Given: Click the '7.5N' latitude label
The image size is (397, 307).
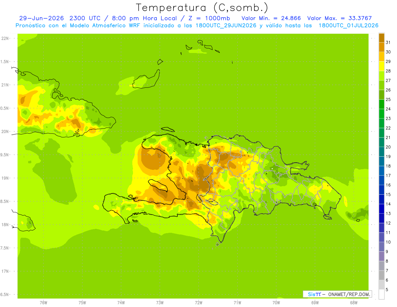Looking at the screenshot, I should [x=5, y=248].
